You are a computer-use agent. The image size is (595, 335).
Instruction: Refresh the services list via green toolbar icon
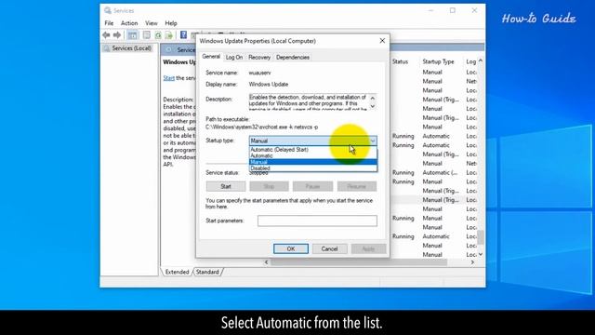click(158, 35)
